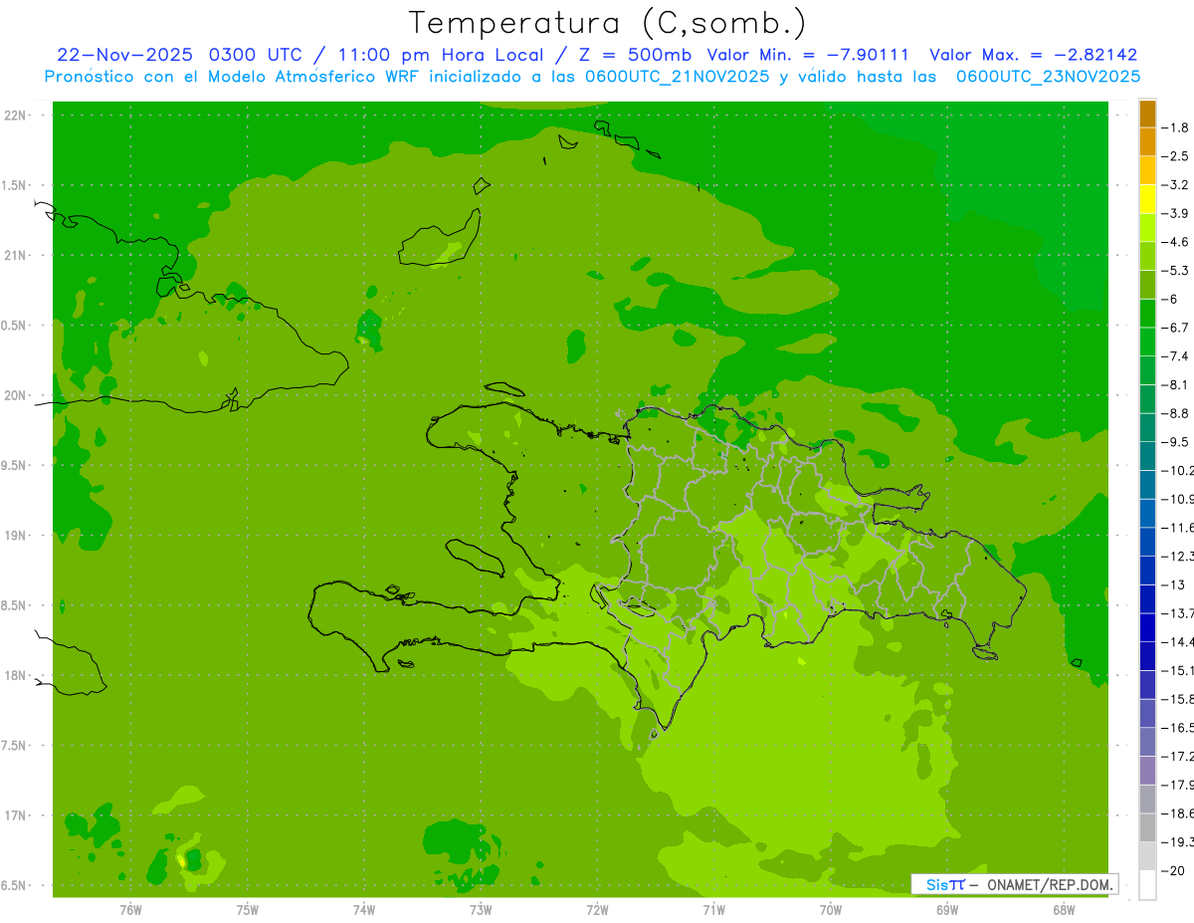Viewport: 1194px width, 923px height.
Task: Click the "70W" longitude label
Action: coord(830,911)
